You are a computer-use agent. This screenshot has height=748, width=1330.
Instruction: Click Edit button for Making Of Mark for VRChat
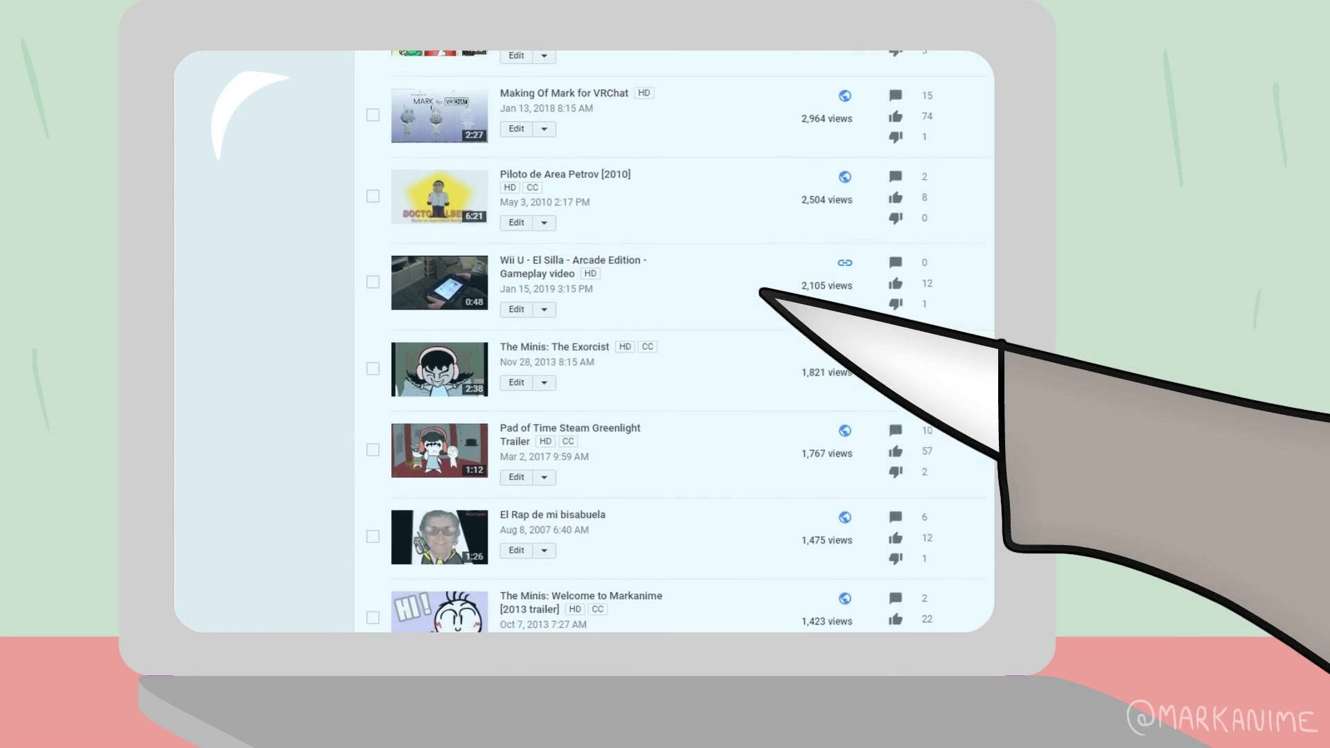tap(517, 129)
